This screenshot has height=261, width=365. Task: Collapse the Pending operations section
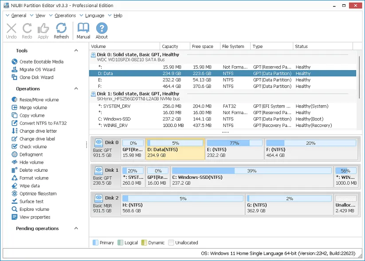click(x=76, y=229)
